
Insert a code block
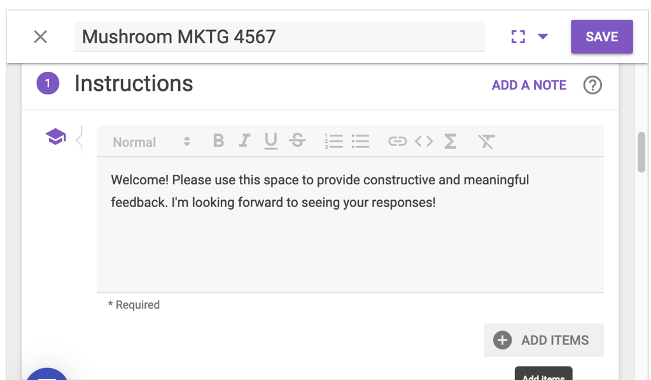click(x=424, y=141)
